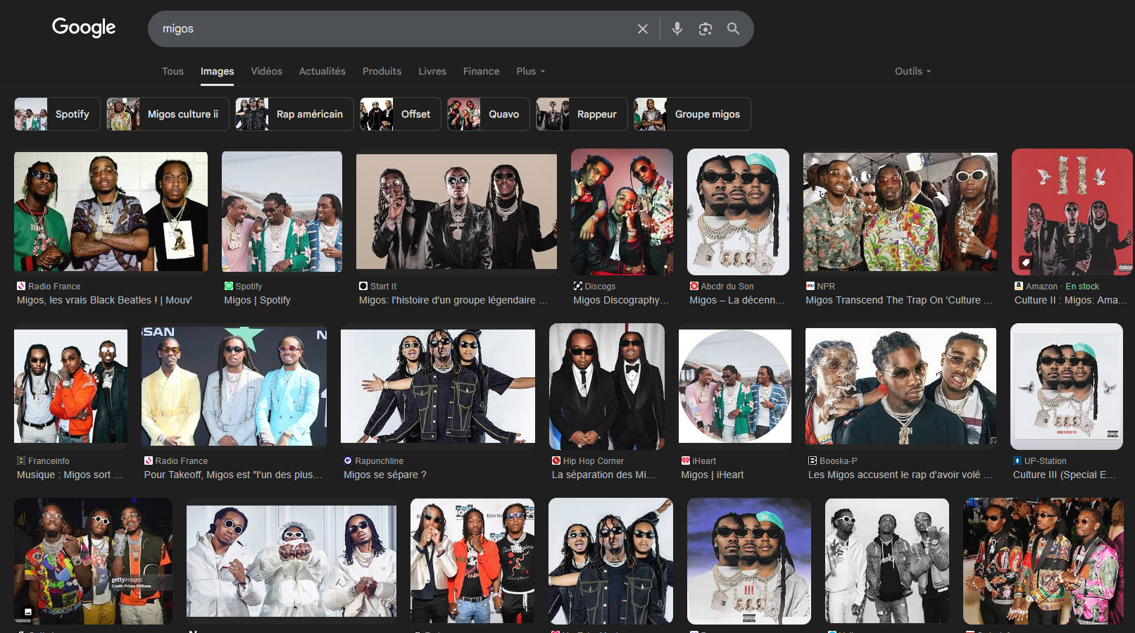Click the Hip Hop Corner source favicon
1135x633 pixels.
[556, 460]
